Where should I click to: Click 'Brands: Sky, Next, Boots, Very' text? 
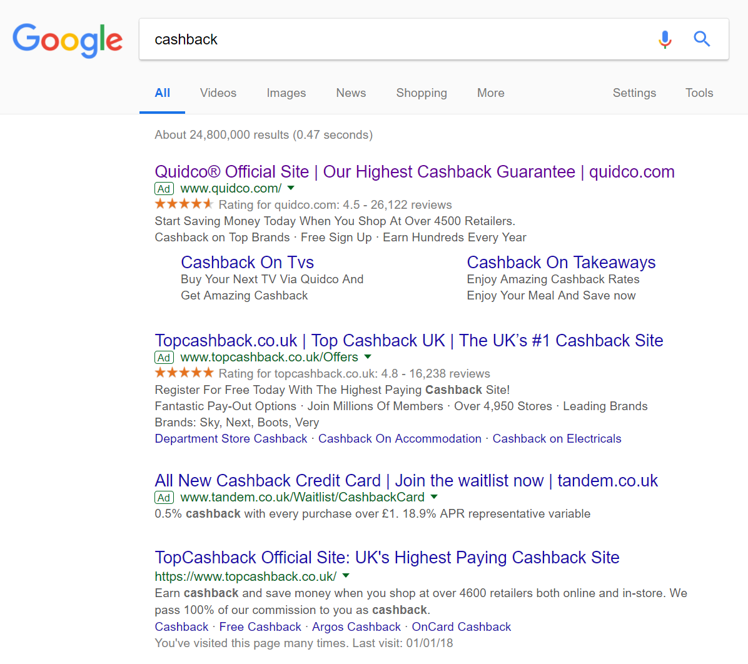(236, 423)
